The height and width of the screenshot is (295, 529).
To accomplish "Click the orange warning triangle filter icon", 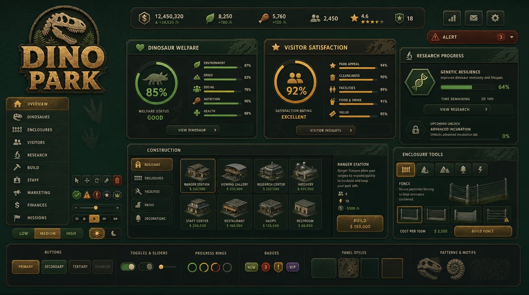I will [87, 195].
